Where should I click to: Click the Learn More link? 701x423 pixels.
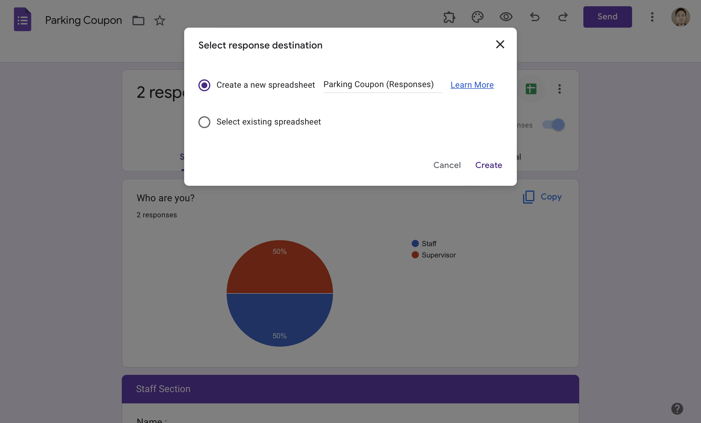coord(472,85)
